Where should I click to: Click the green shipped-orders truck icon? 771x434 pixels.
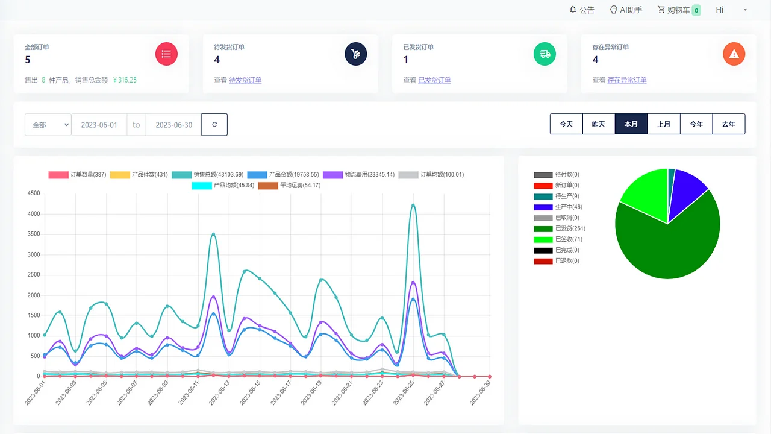(x=545, y=54)
